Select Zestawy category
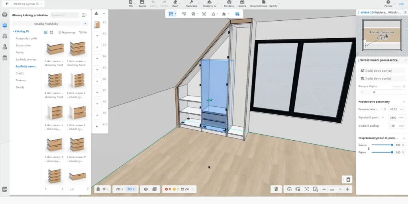Screen dimensions: 408x204 (21, 80)
